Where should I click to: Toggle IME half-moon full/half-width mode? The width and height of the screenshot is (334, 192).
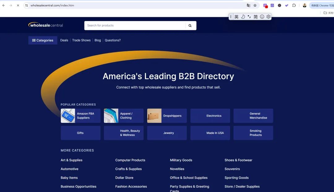click(243, 17)
